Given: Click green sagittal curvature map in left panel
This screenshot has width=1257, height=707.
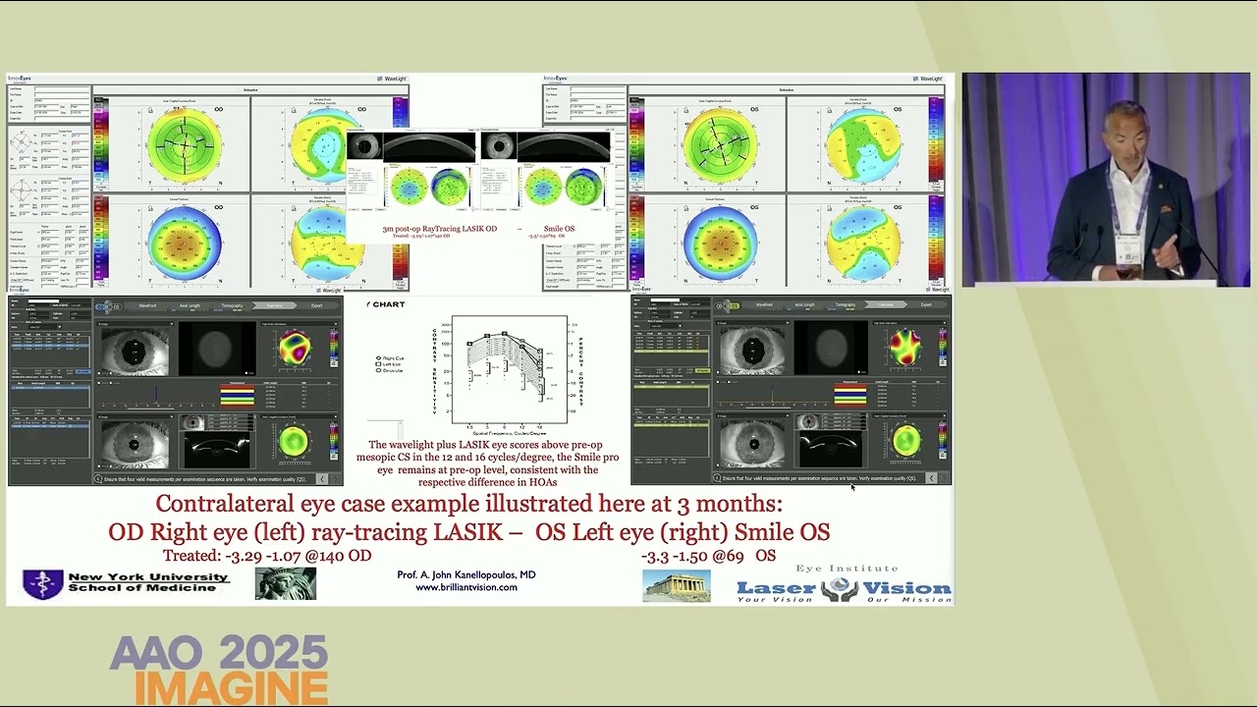Looking at the screenshot, I should tap(295, 440).
